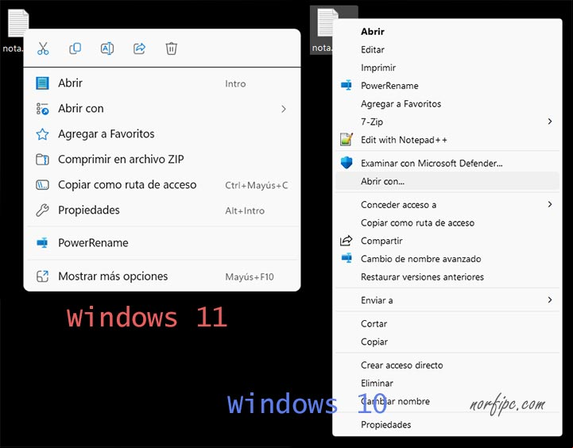Image resolution: width=573 pixels, height=448 pixels.
Task: Choose Crear acceso directo
Action: point(447,365)
